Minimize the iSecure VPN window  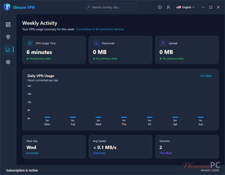pos(203,7)
